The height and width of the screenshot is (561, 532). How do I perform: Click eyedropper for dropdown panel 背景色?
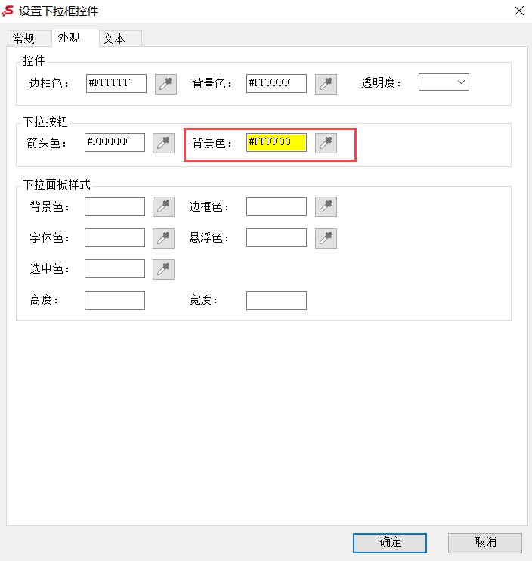[163, 207]
